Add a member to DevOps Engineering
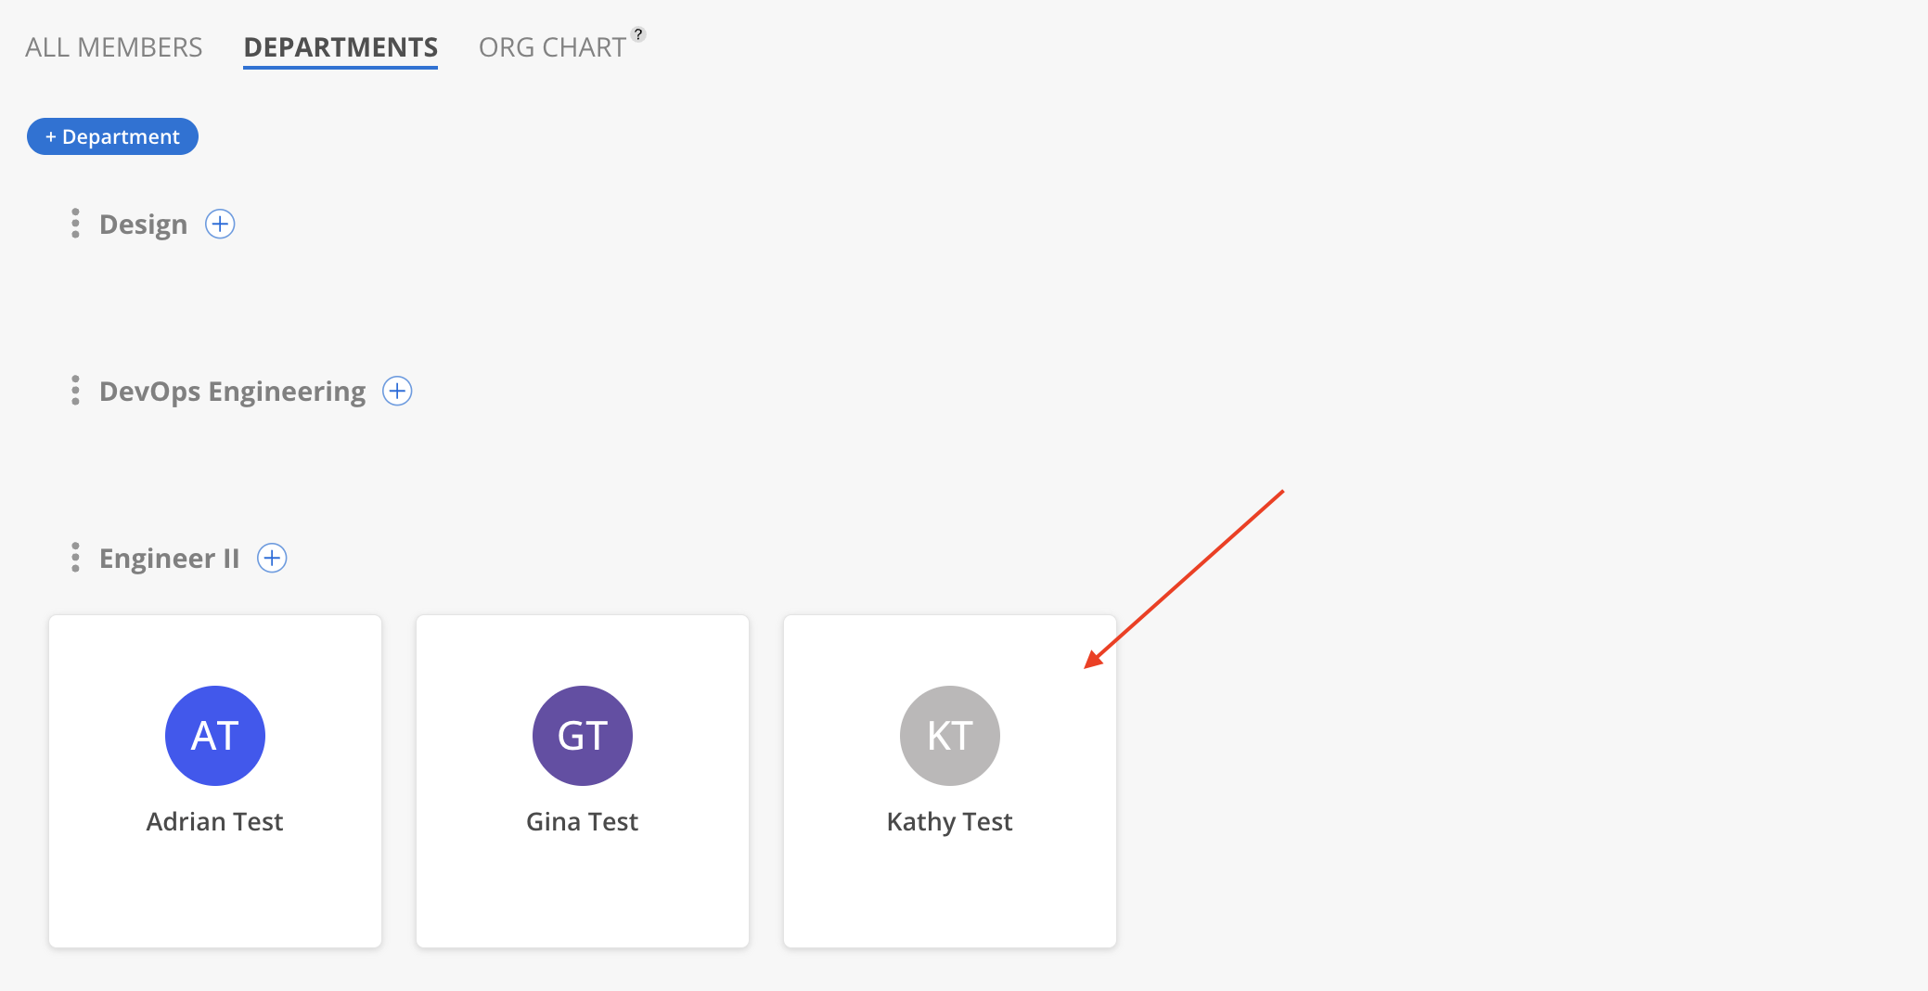This screenshot has height=991, width=1928. [x=397, y=391]
